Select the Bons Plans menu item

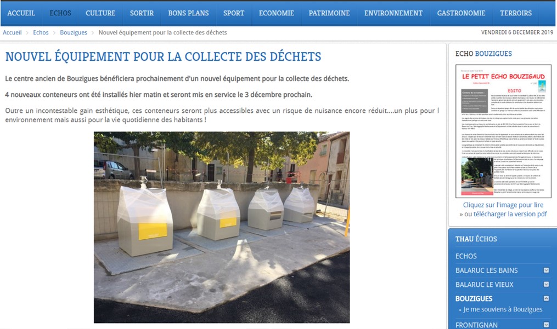point(188,13)
